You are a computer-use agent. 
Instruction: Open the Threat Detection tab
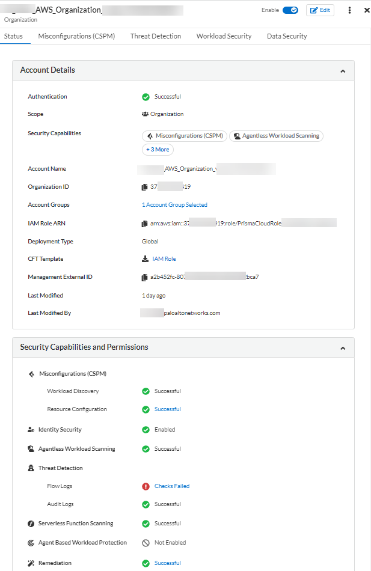156,36
